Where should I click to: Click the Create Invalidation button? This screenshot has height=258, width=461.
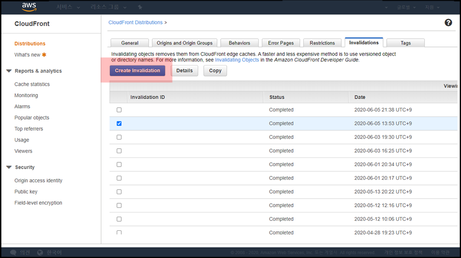tap(137, 71)
